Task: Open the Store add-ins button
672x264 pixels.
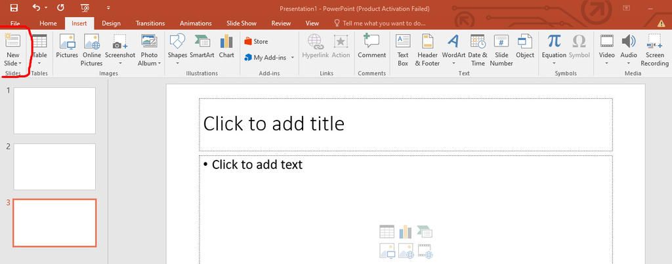Action: [256, 41]
